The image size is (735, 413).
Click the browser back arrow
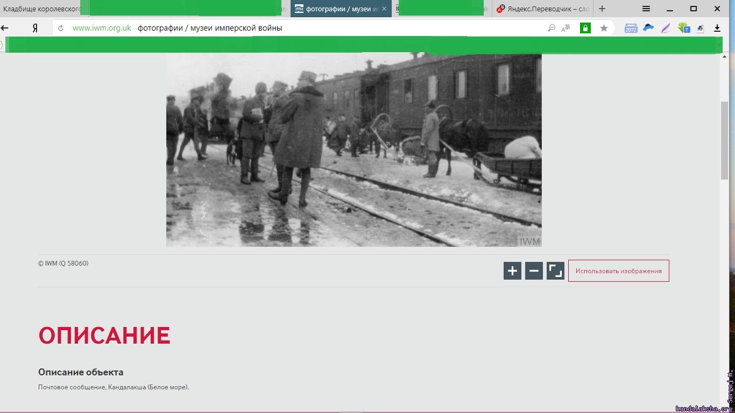tap(5, 28)
